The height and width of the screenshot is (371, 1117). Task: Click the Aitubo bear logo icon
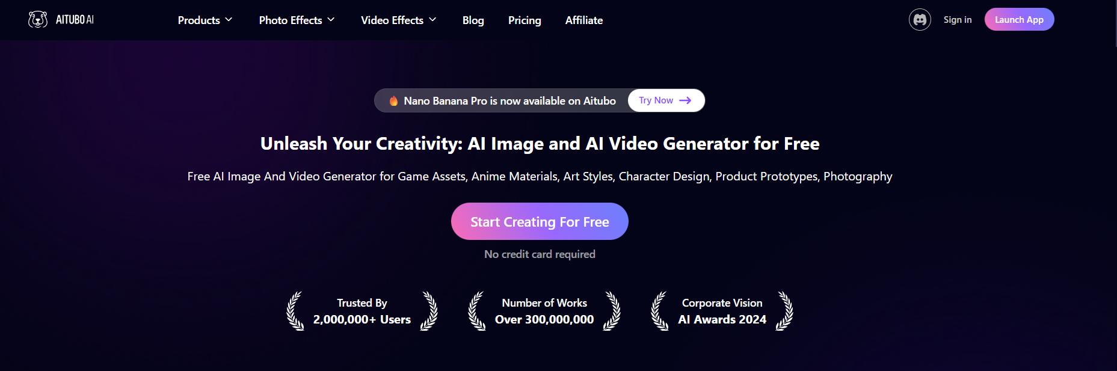[x=38, y=20]
